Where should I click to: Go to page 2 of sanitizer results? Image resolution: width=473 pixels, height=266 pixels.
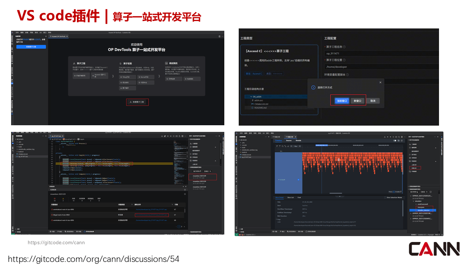181,226
